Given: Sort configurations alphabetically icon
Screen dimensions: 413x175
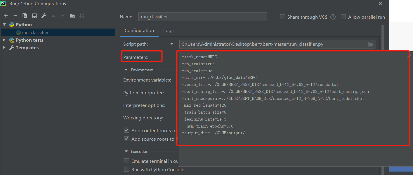Looking at the screenshot, I should [x=82, y=16].
